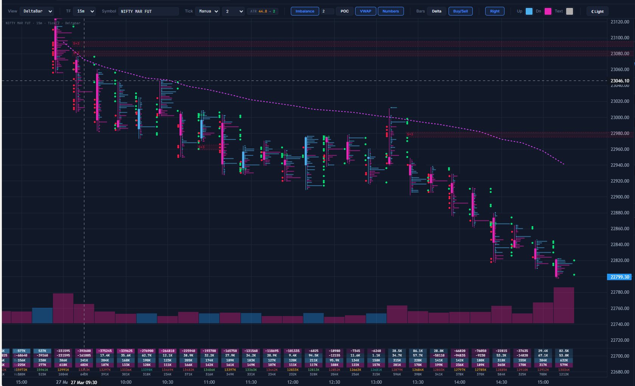Open the Tick mode Manual dropdown

tap(207, 11)
